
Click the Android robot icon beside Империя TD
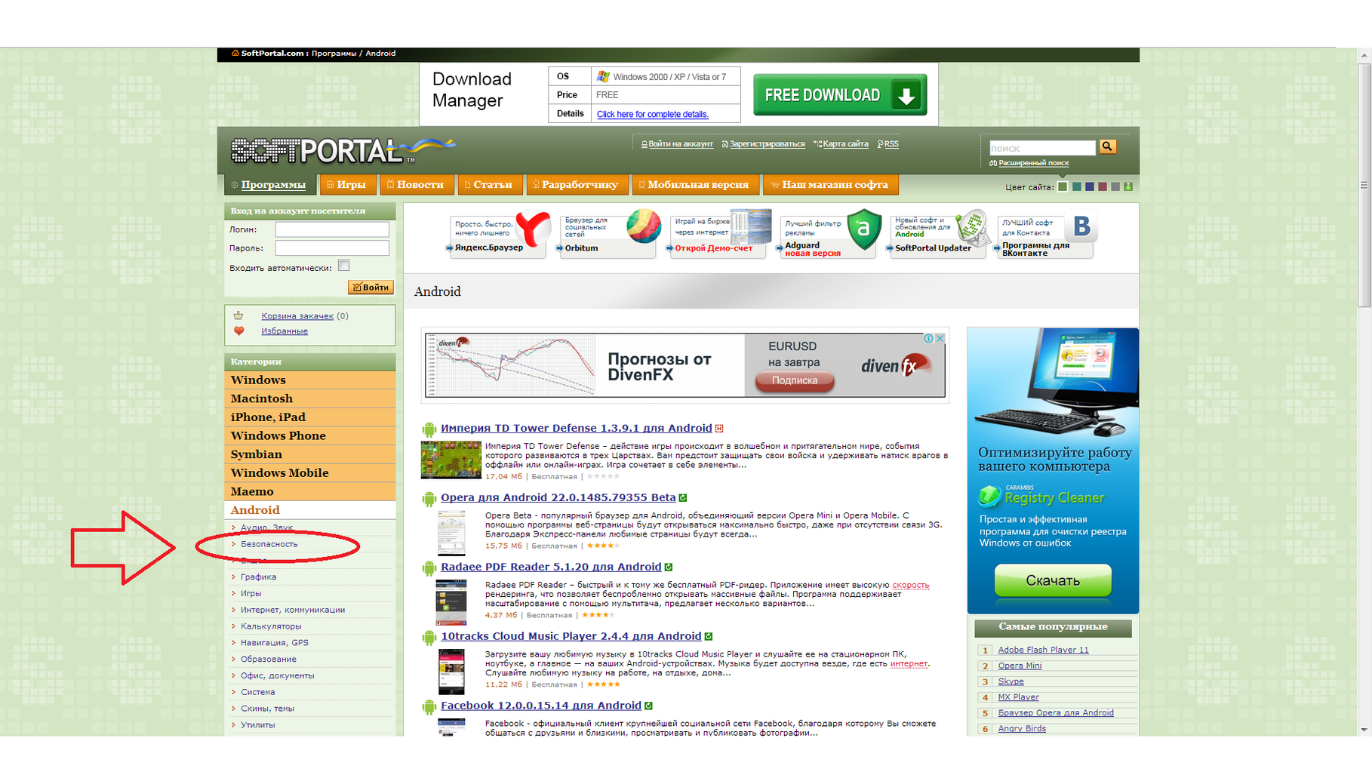click(429, 429)
